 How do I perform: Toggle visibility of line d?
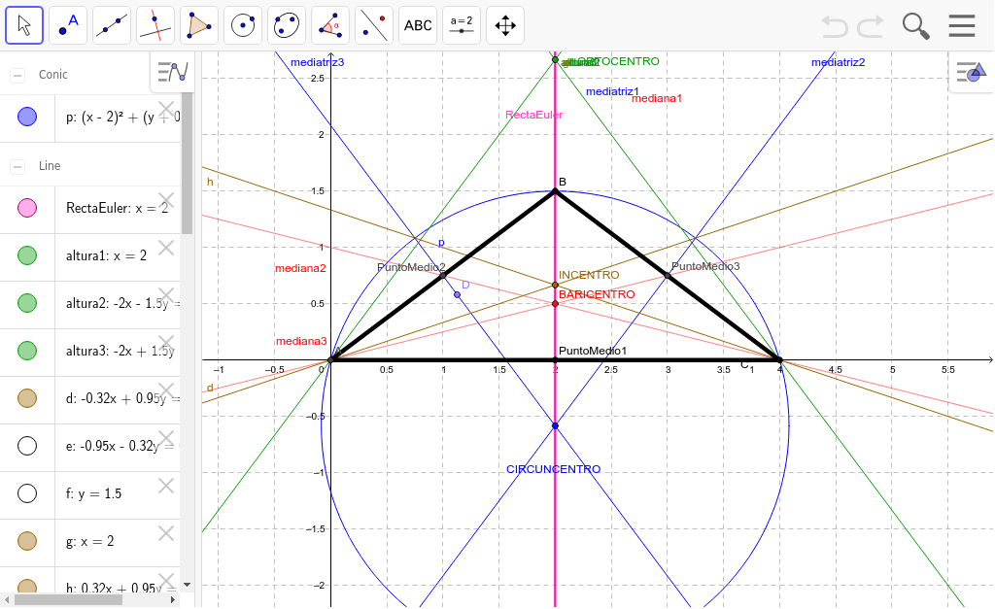[27, 398]
